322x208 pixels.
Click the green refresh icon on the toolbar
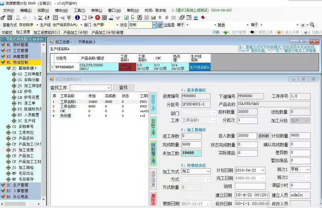click(x=126, y=18)
